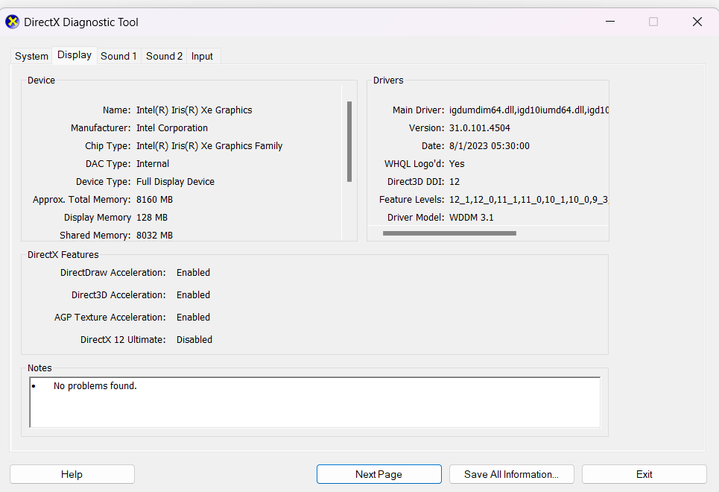Click the DAC Type value Internal
The height and width of the screenshot is (492, 719).
click(153, 164)
